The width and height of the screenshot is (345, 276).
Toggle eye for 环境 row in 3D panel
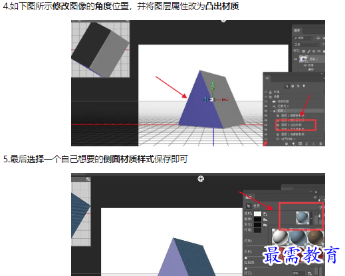click(266, 92)
